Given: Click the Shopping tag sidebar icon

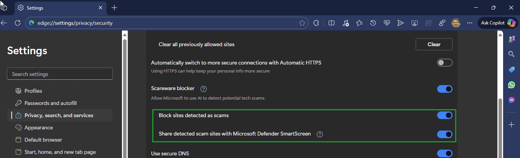Looking at the screenshot, I should (511, 69).
